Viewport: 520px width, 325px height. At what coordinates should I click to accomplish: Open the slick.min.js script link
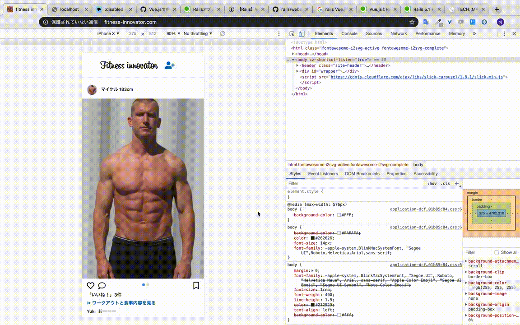tap(417, 77)
